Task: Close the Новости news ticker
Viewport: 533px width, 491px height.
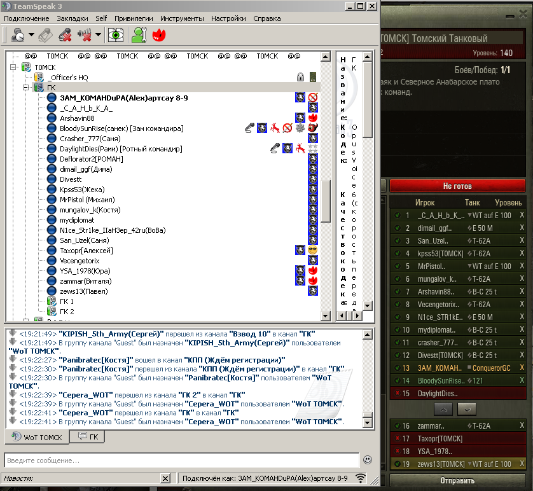Action: pyautogui.click(x=165, y=478)
